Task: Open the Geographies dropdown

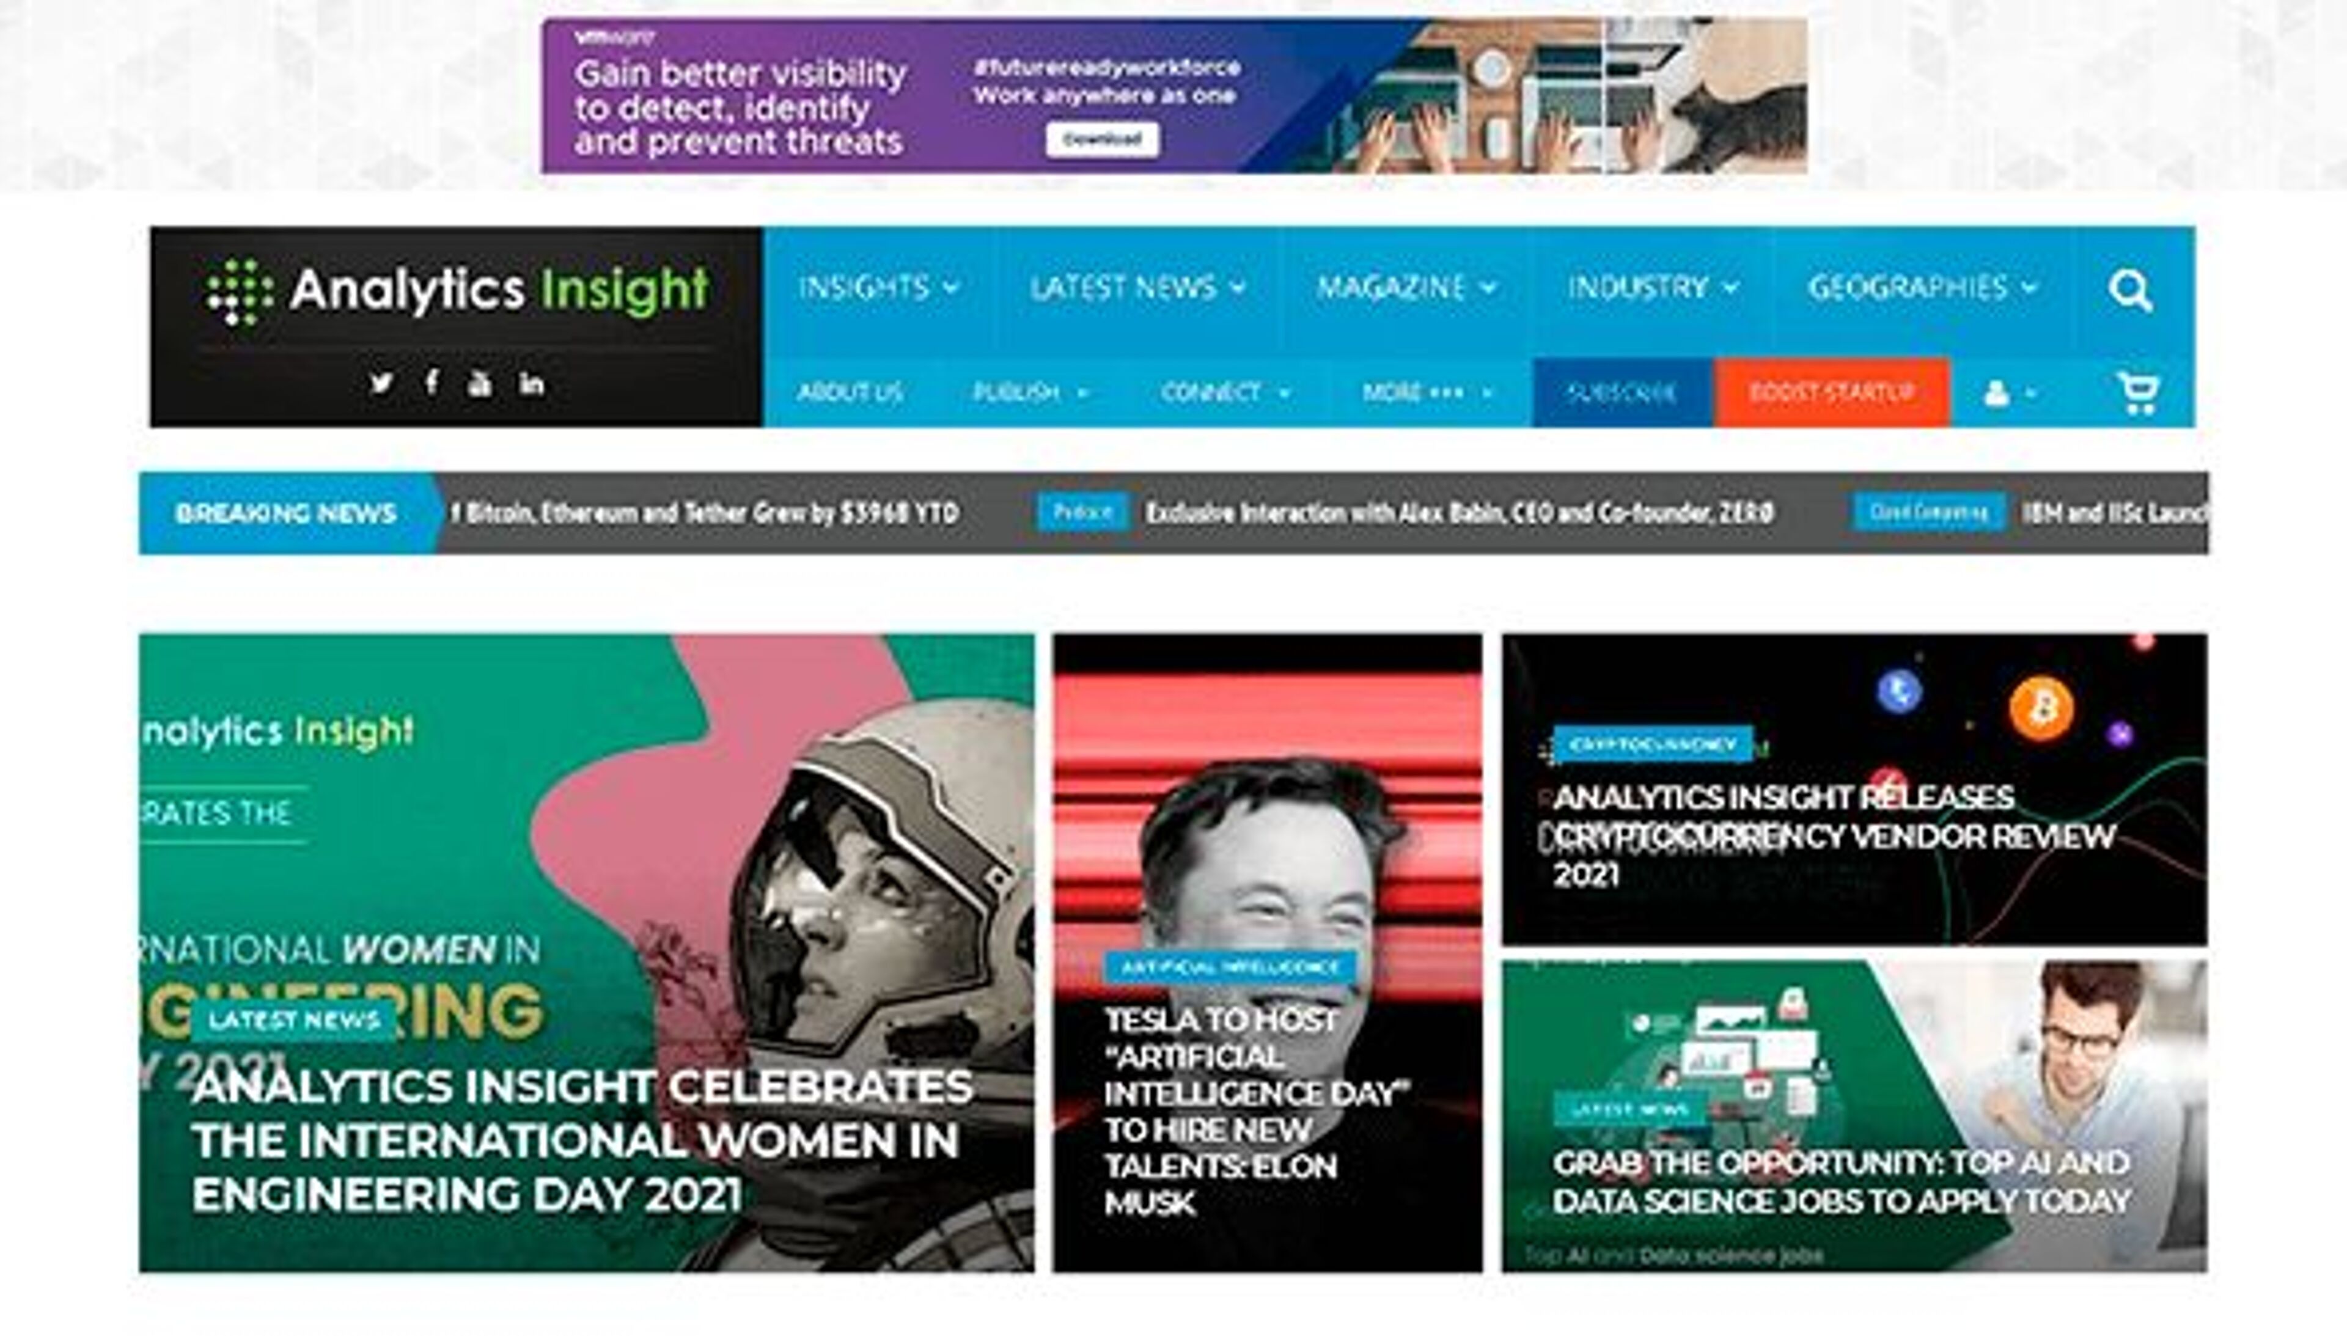Action: click(x=1922, y=288)
